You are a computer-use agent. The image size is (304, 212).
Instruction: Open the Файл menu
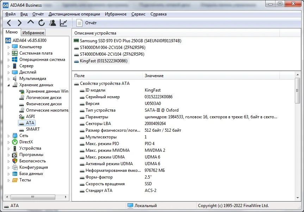coord(10,14)
